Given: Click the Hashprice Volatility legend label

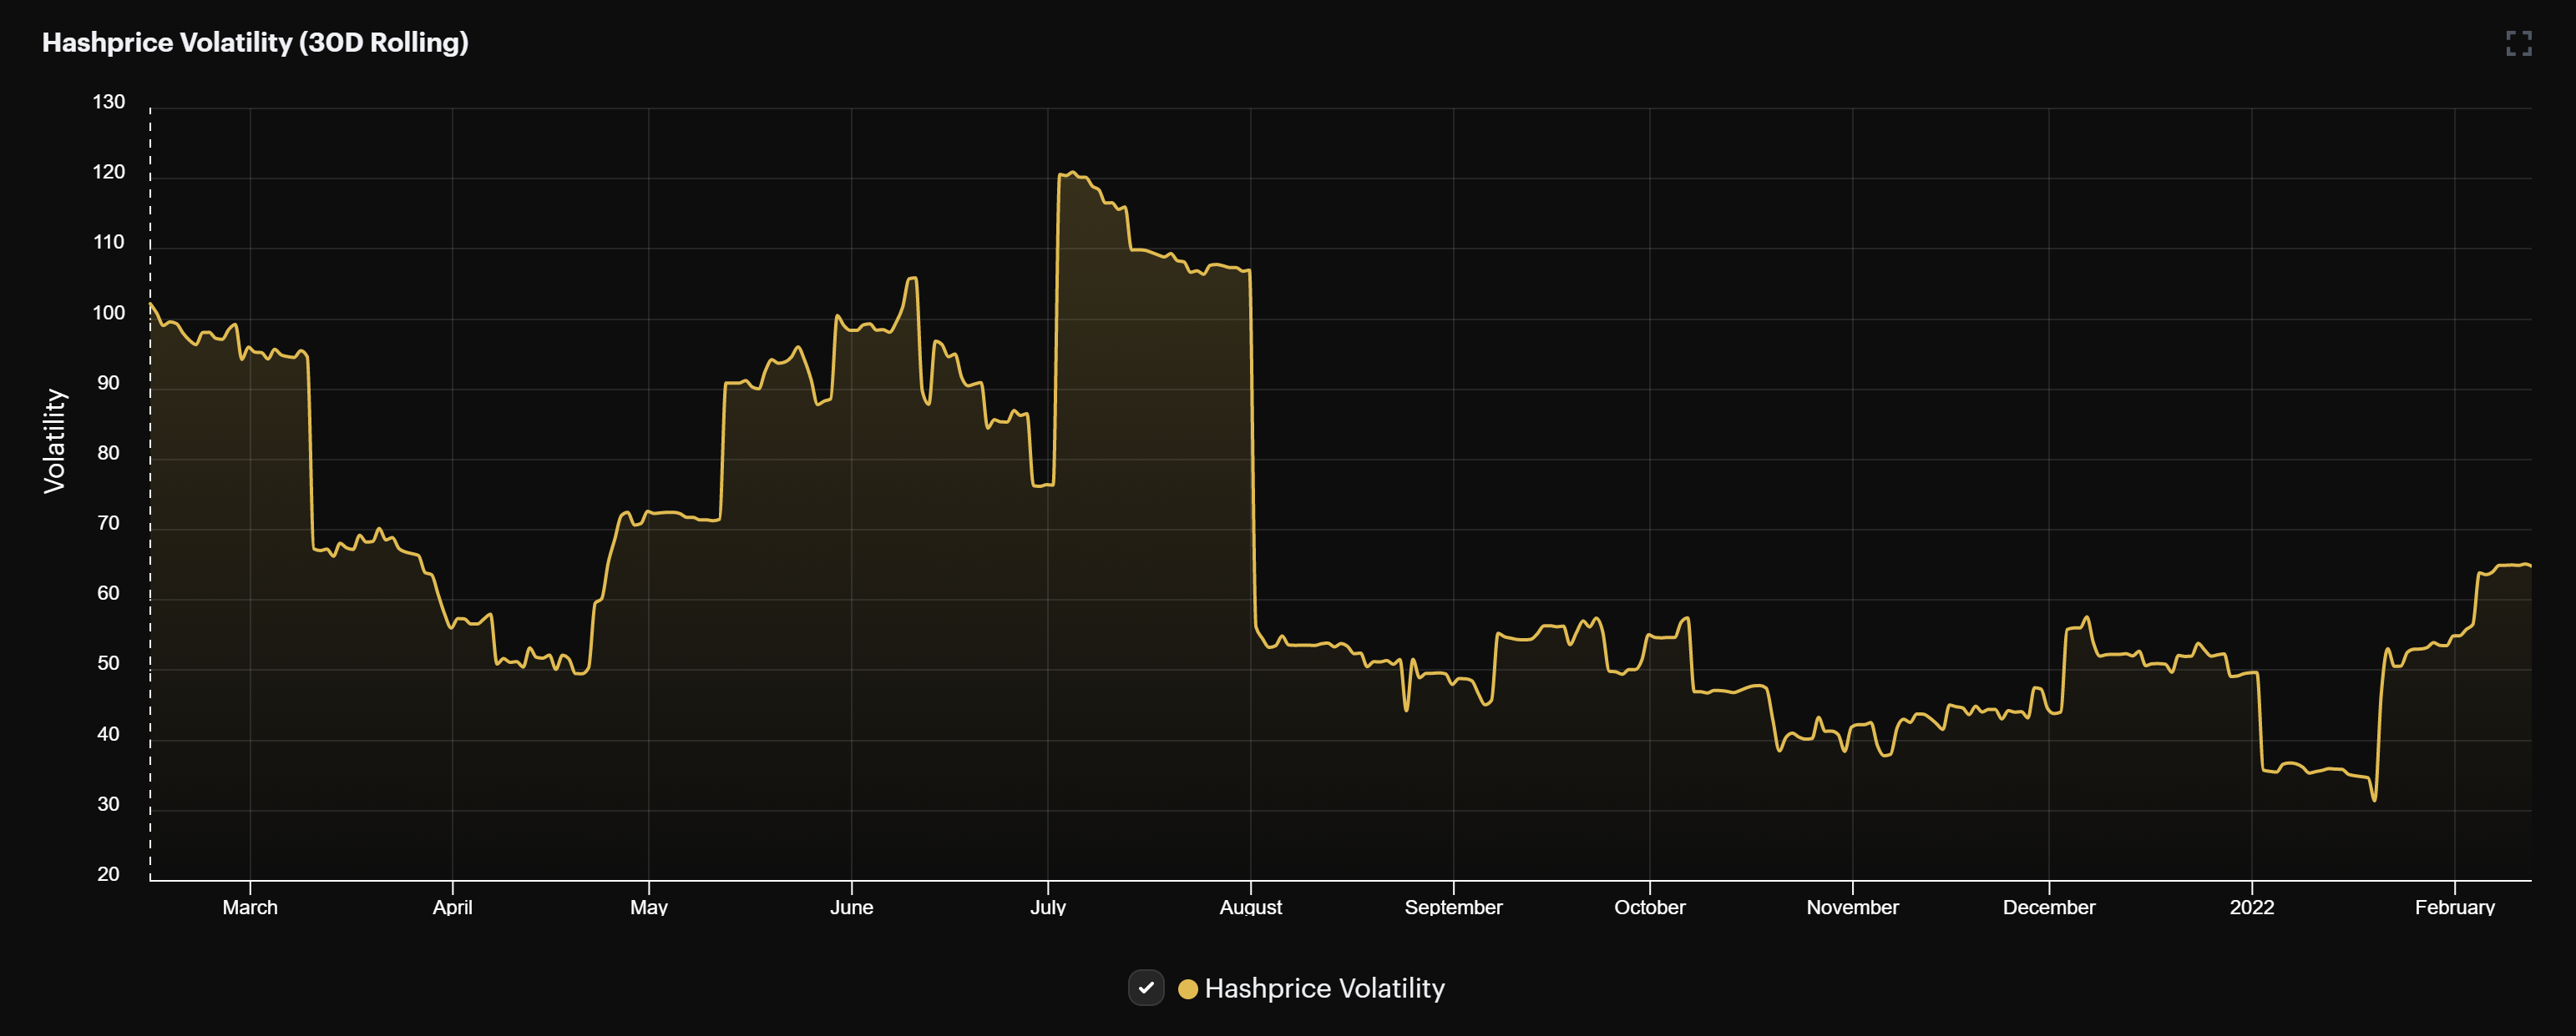Looking at the screenshot, I should click(1325, 989).
